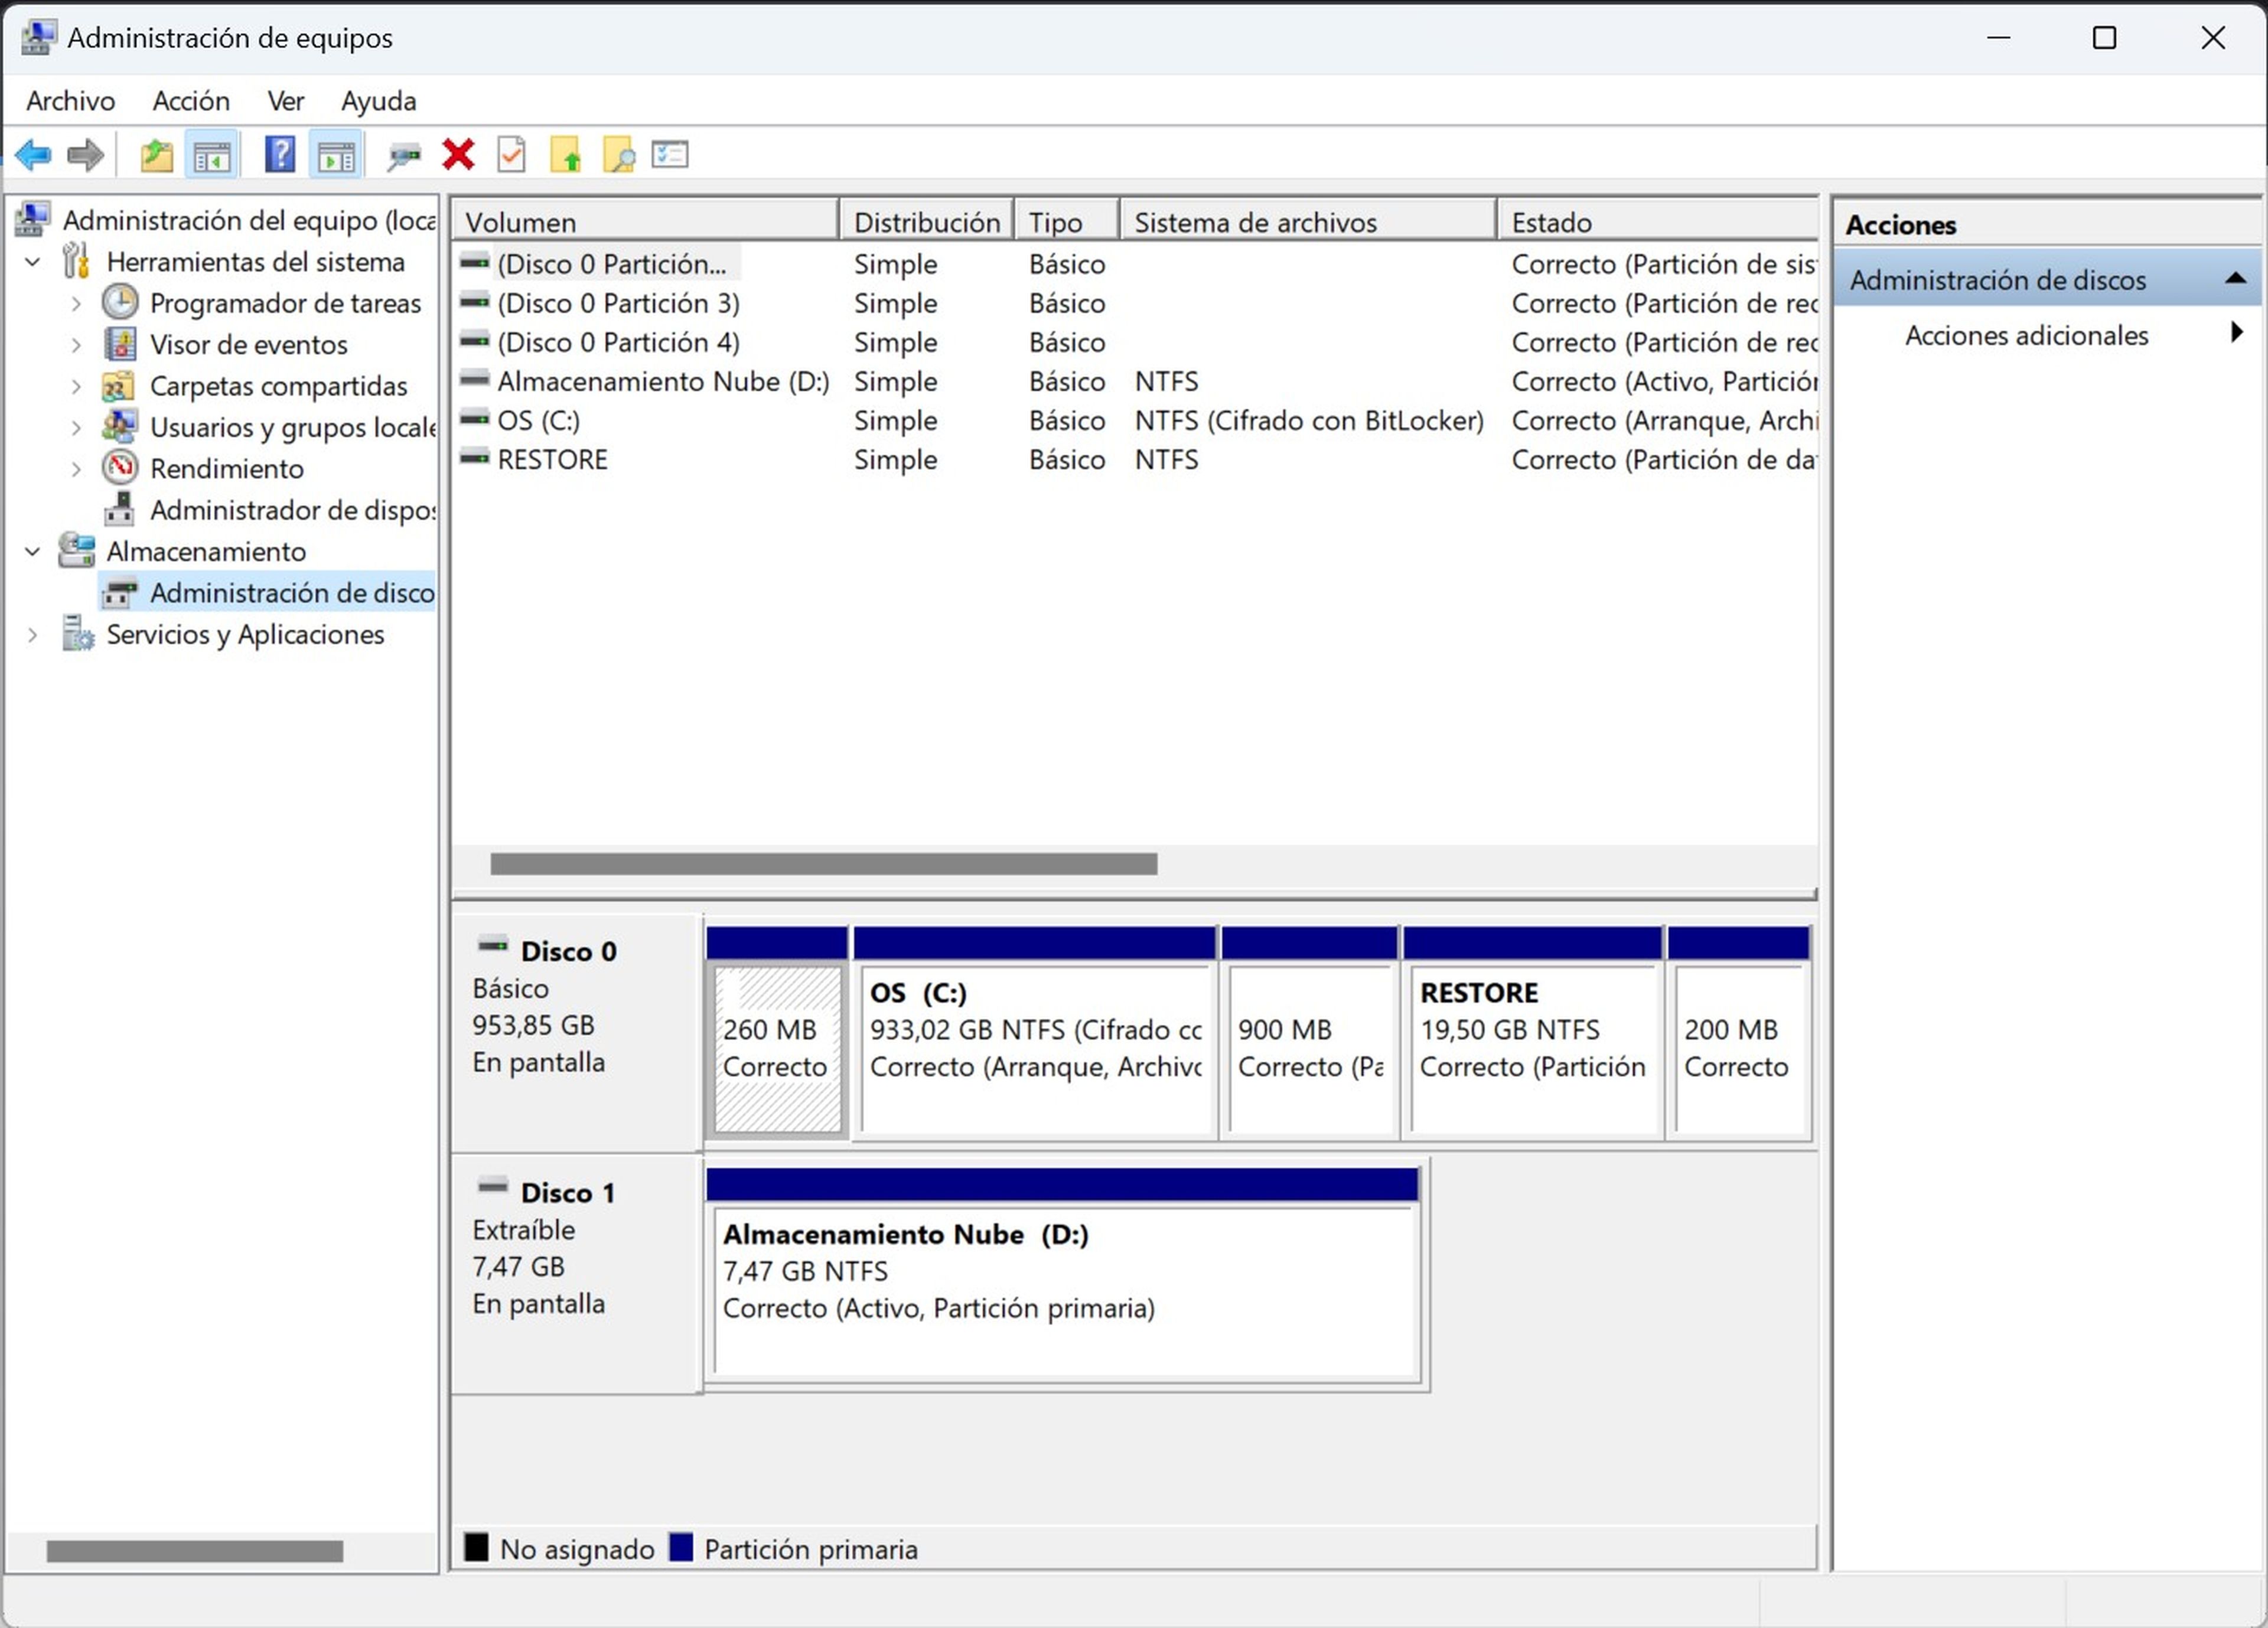The image size is (2268, 1628).
Task: Click the drive icon beside the RESTORE volume
Action: pyautogui.click(x=474, y=459)
